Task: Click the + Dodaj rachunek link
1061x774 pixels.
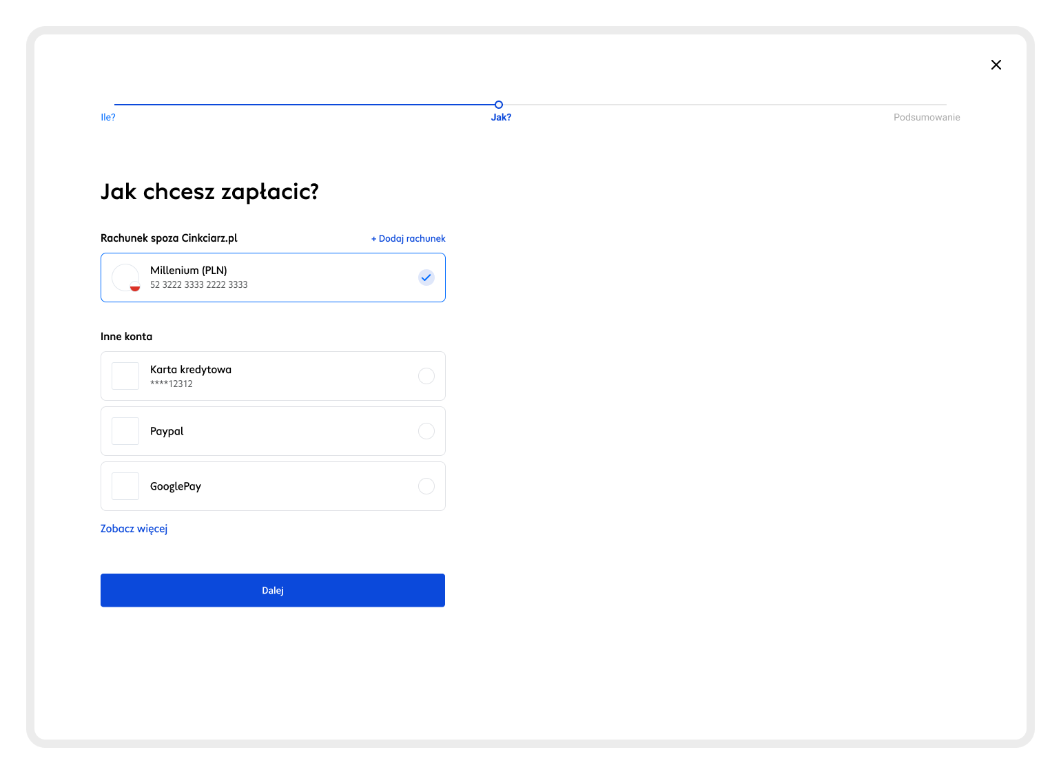Action: pyautogui.click(x=409, y=238)
